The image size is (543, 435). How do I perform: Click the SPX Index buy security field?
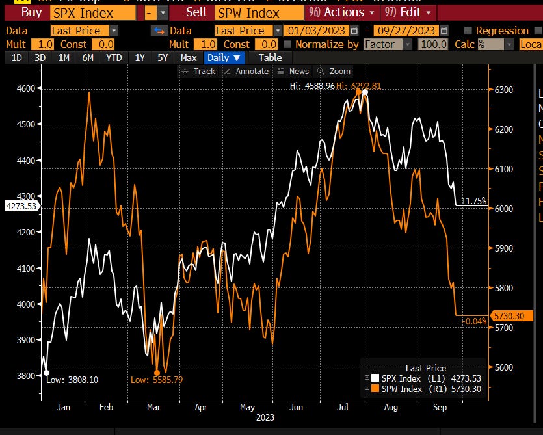(x=93, y=13)
